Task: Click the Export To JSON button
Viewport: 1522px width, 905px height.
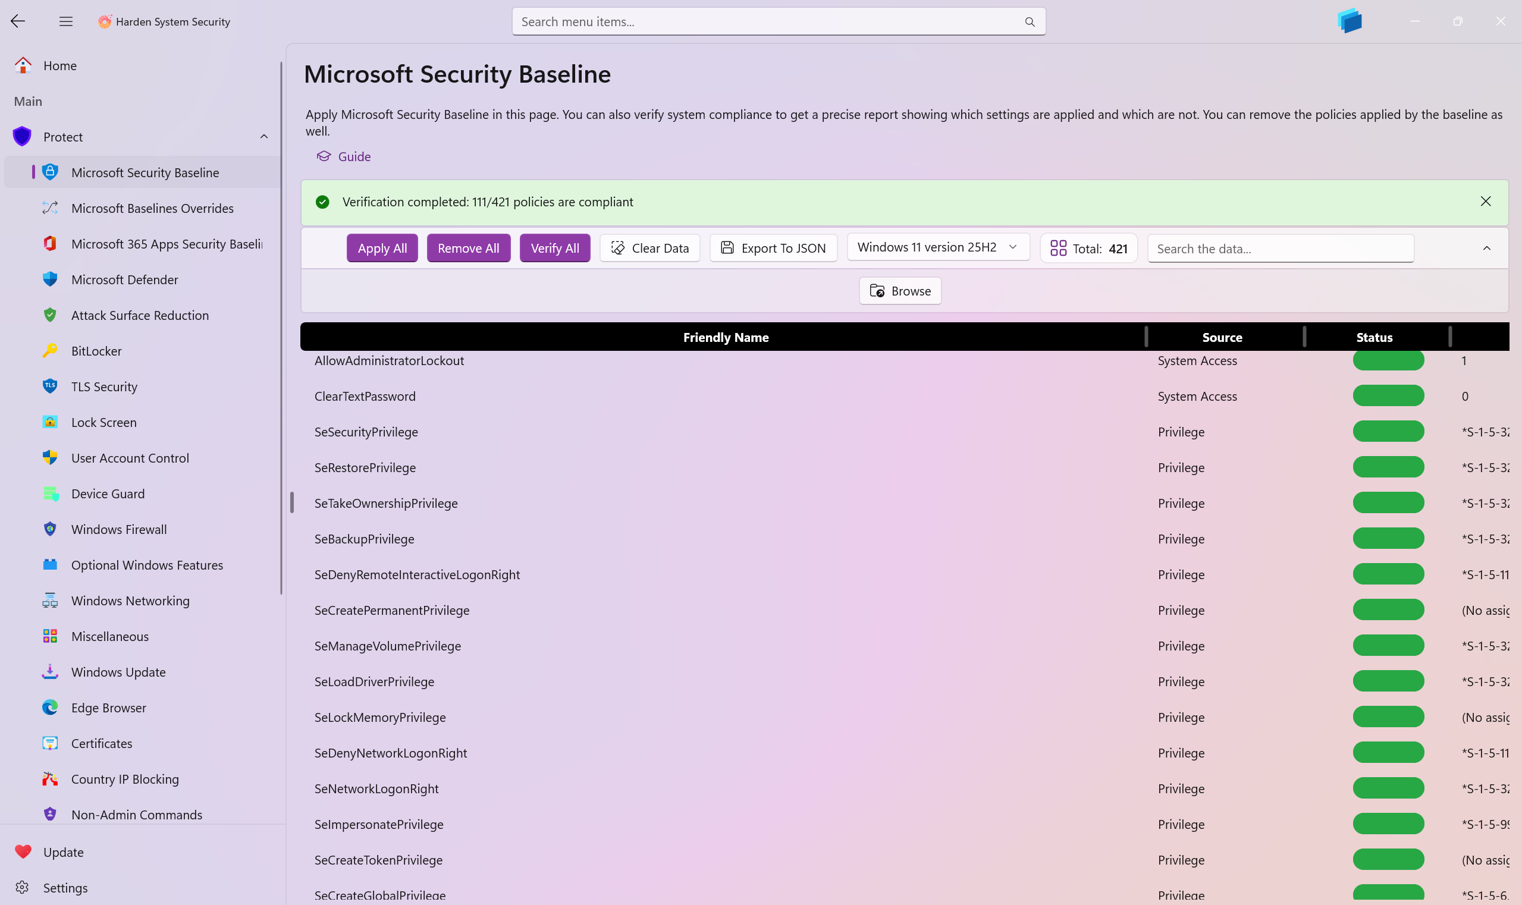Action: point(773,248)
